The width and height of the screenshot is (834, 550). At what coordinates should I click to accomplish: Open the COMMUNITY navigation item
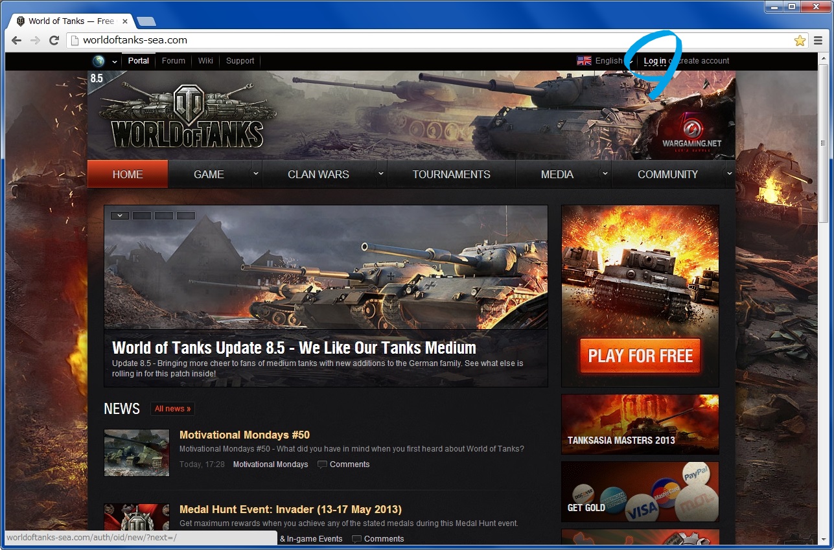[667, 174]
